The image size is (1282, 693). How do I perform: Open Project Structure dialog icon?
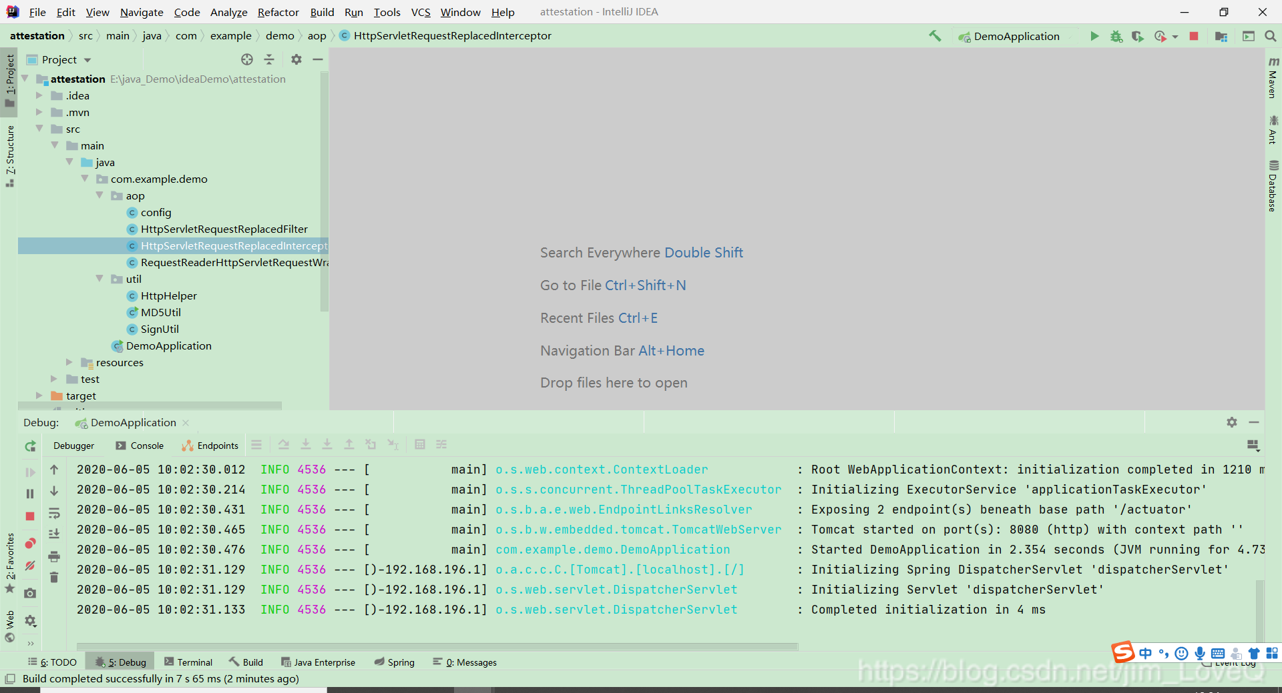pyautogui.click(x=1221, y=36)
